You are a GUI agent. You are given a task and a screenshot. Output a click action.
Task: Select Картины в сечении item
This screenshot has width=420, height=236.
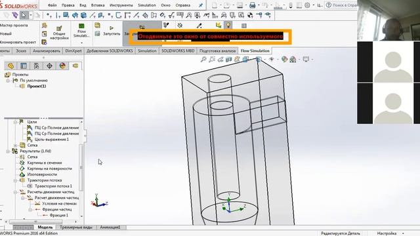pos(45,163)
